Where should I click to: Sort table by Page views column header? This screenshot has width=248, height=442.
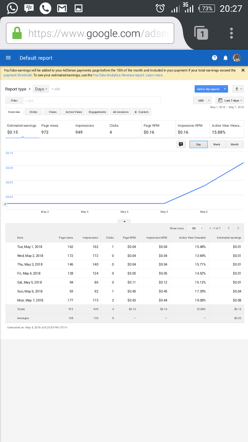point(66,238)
